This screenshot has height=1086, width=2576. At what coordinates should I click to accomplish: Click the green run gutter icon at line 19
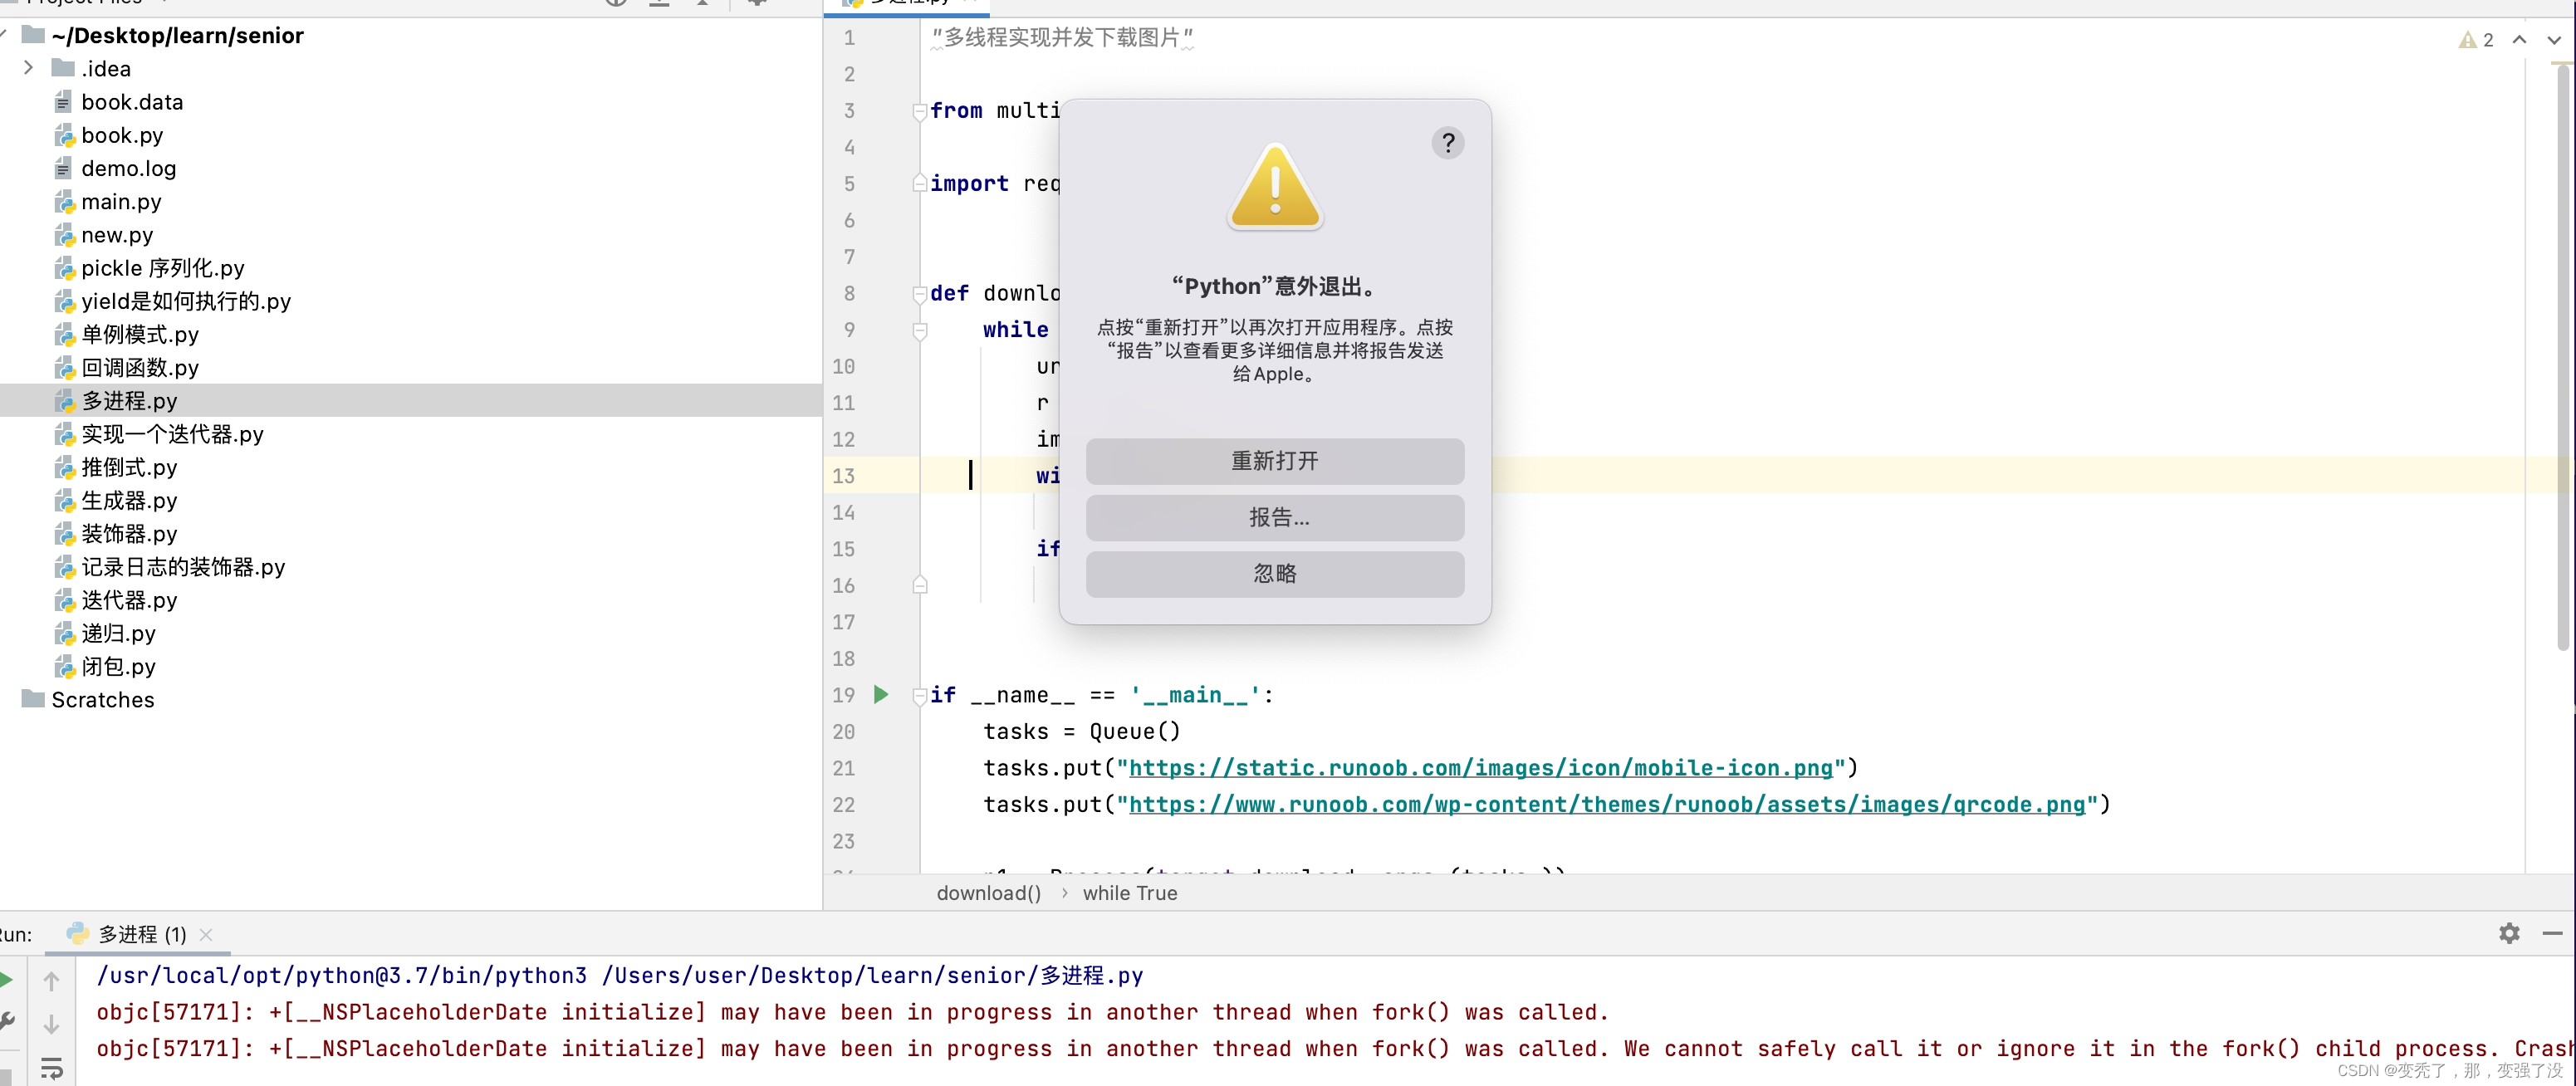[881, 694]
